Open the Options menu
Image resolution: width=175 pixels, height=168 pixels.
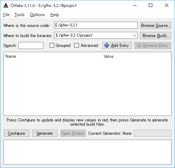[37, 15]
